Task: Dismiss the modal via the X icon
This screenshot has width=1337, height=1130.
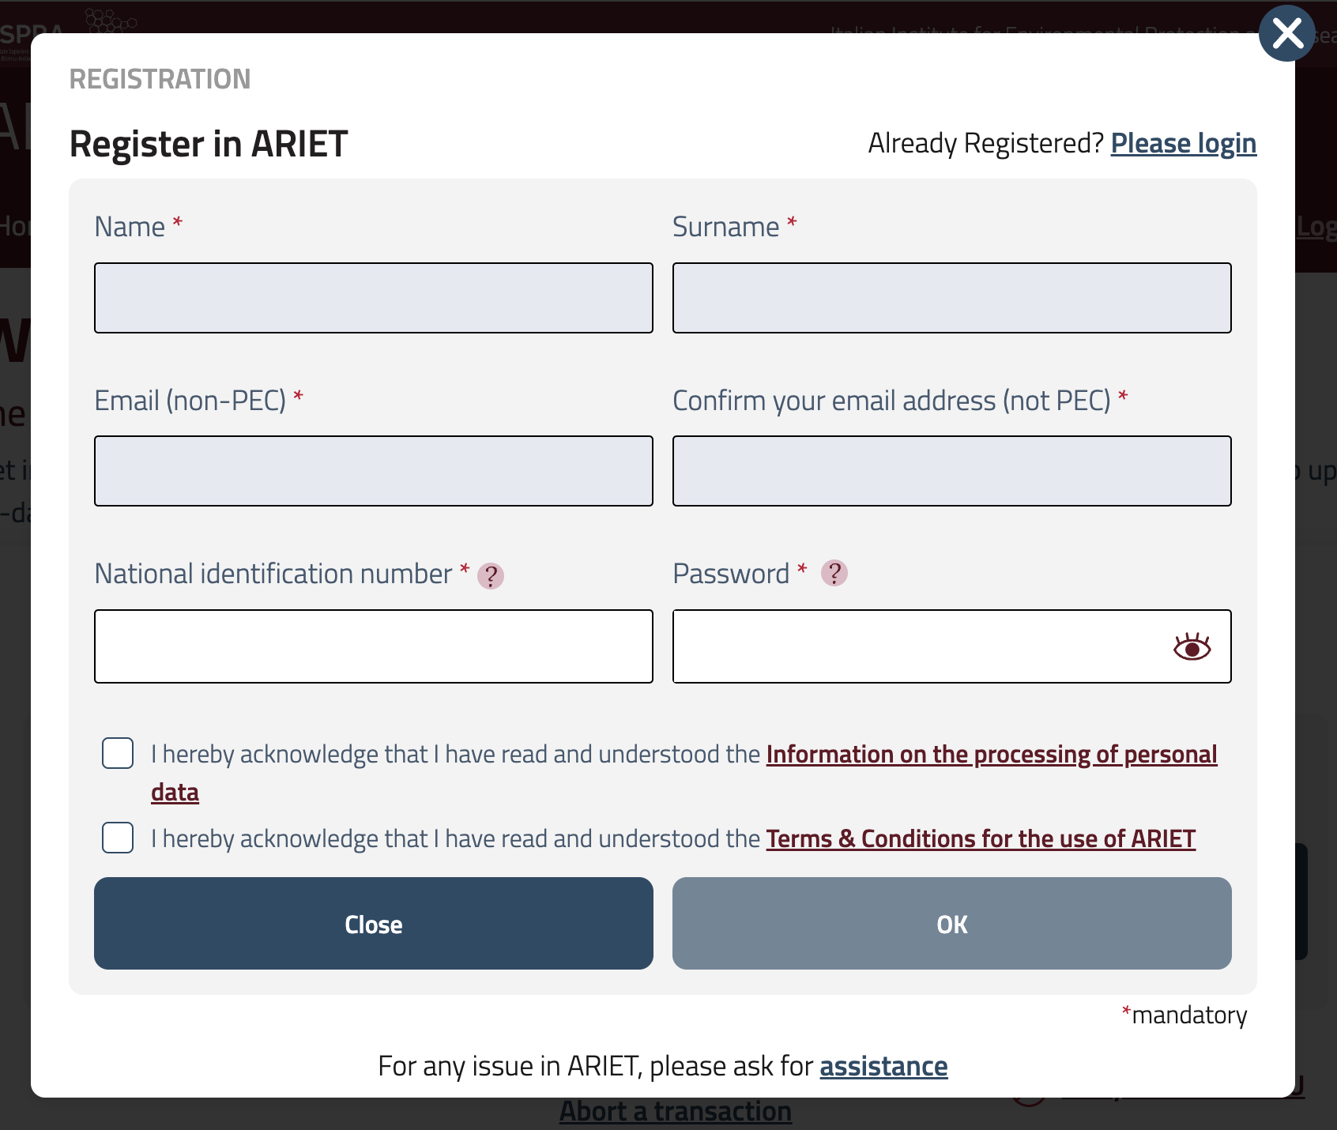Action: [1287, 33]
